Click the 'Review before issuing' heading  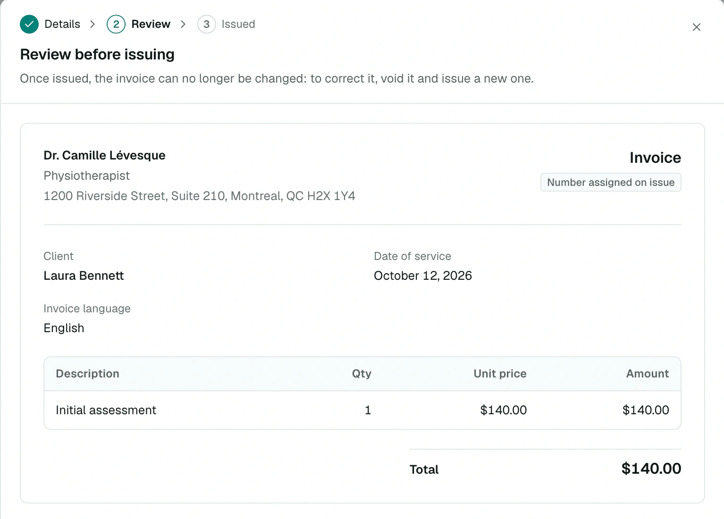point(97,54)
